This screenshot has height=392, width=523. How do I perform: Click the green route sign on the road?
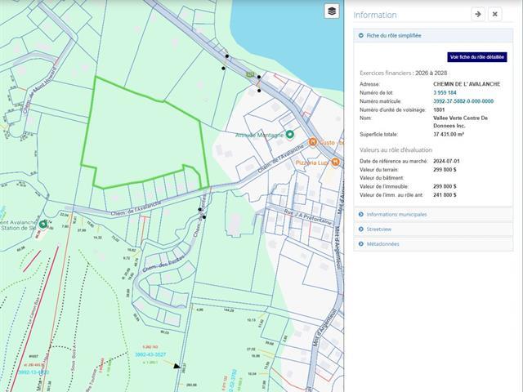pyautogui.click(x=249, y=73)
